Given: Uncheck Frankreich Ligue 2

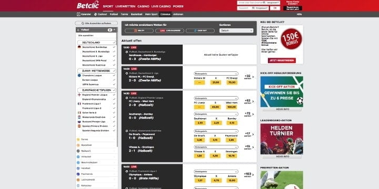Looking at the screenshot, I should (x=114, y=108).
